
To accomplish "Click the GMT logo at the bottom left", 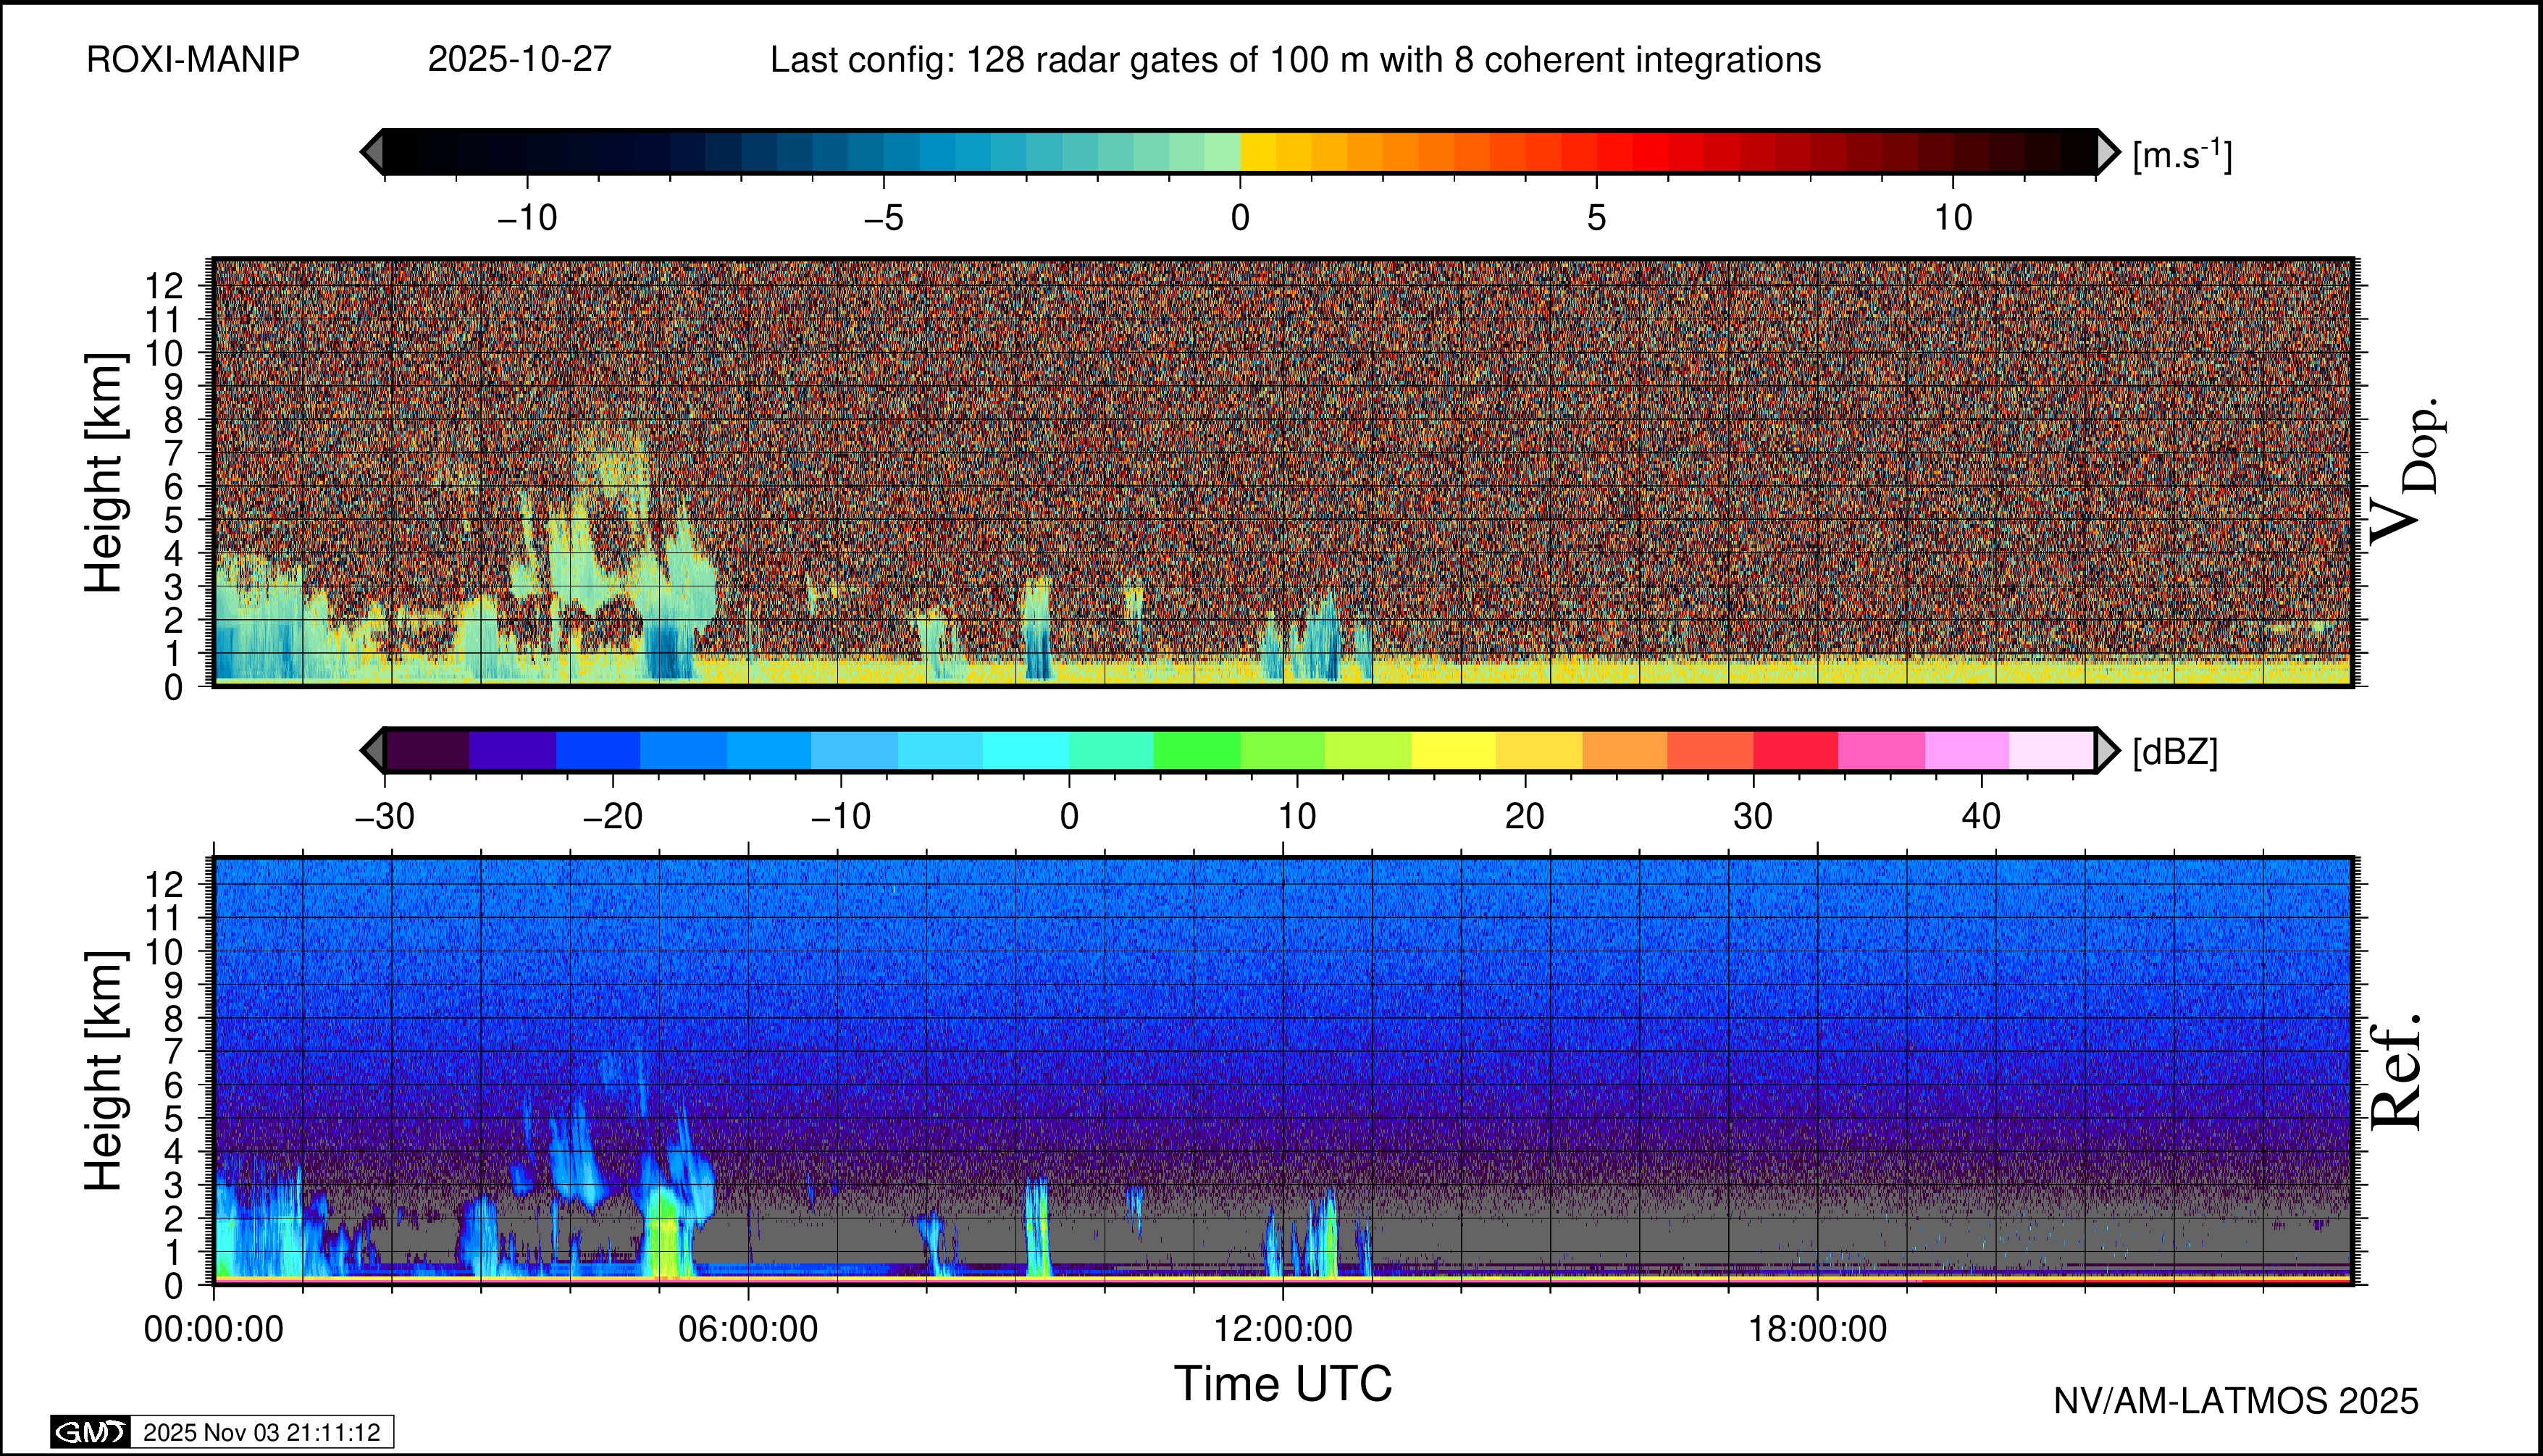I will (x=90, y=1432).
